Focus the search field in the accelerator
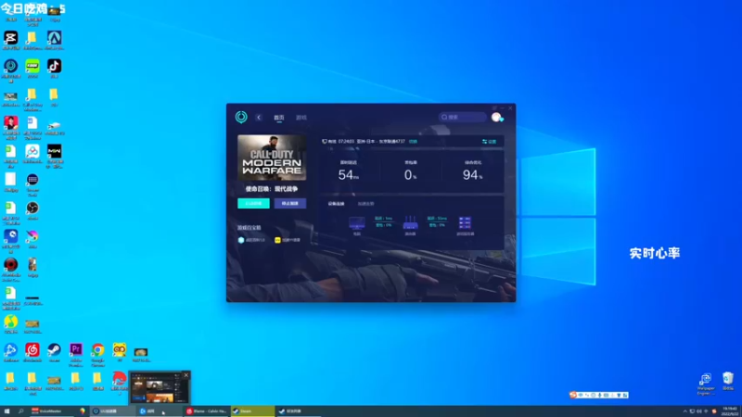The height and width of the screenshot is (417, 742). pos(462,117)
